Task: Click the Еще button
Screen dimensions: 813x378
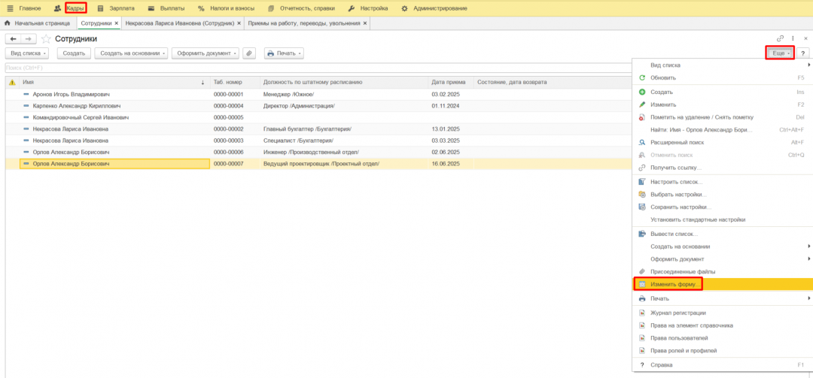Action: [781, 53]
